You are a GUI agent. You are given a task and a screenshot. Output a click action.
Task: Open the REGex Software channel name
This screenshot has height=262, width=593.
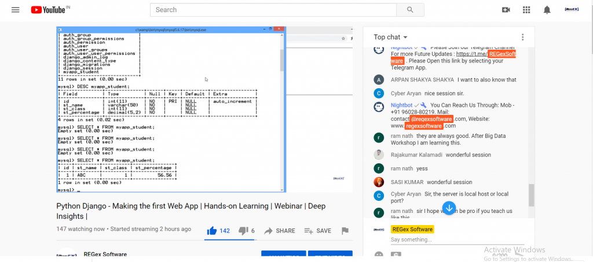point(105,254)
